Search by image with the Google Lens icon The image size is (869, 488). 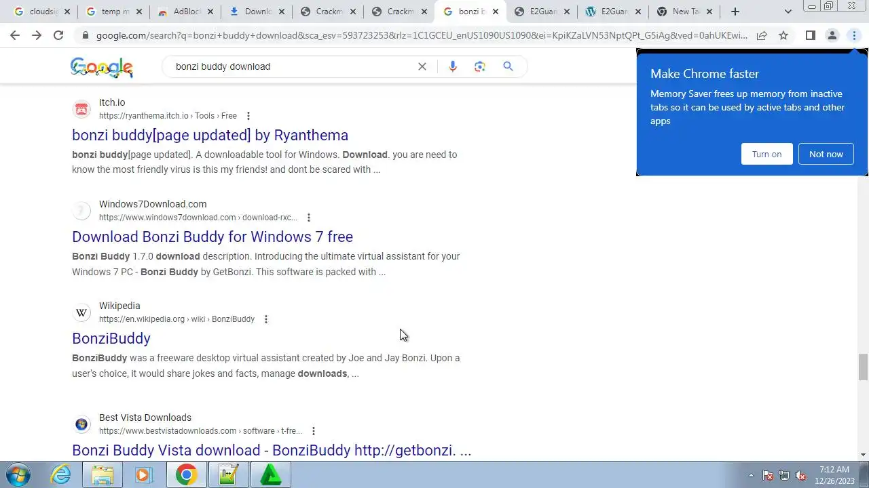tap(480, 66)
